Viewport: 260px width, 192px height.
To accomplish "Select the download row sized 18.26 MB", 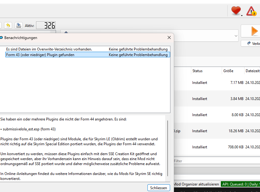I will tap(217, 131).
